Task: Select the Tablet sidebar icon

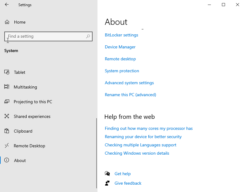Action: 7,72
